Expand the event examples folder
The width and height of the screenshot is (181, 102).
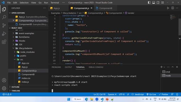coord(28,33)
